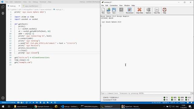Click the azure-minimal breadcrumb segment
The image size is (194, 109).
click(46, 9)
